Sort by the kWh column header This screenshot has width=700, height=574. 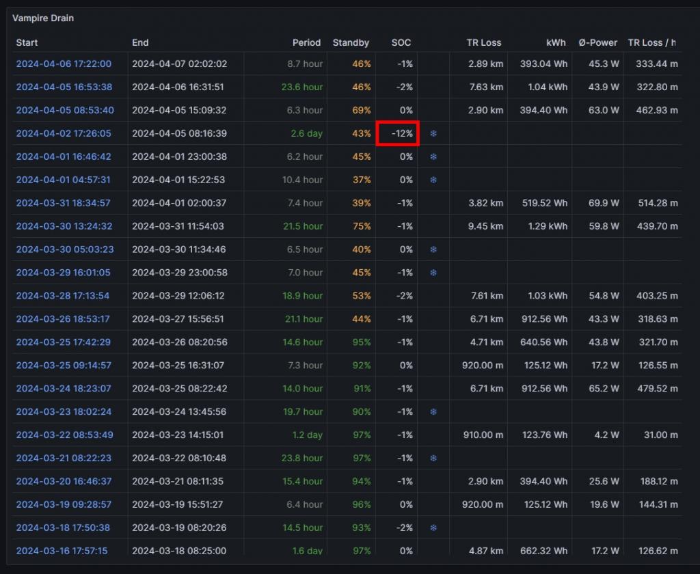[556, 42]
